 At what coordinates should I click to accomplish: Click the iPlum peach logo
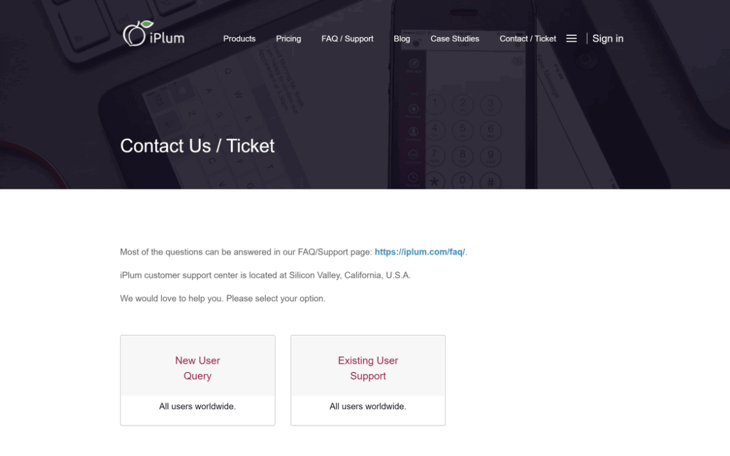point(135,35)
